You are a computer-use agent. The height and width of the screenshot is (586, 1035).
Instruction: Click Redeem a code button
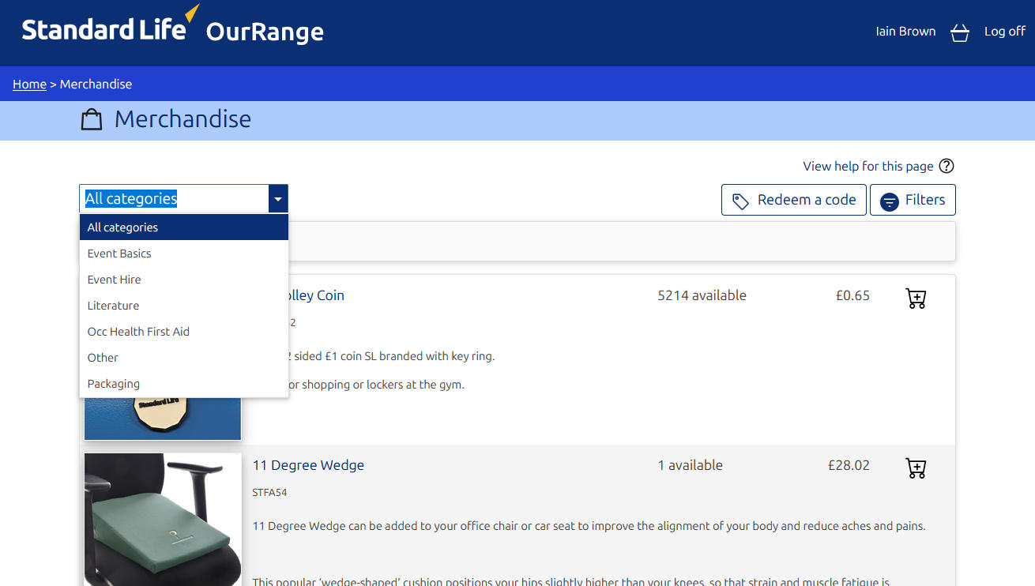point(793,200)
